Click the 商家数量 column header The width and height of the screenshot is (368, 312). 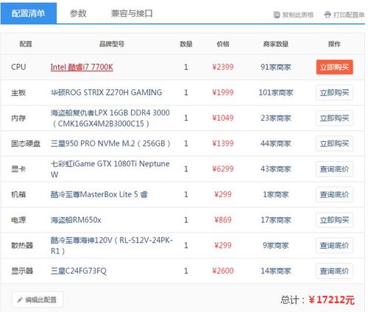coord(276,44)
